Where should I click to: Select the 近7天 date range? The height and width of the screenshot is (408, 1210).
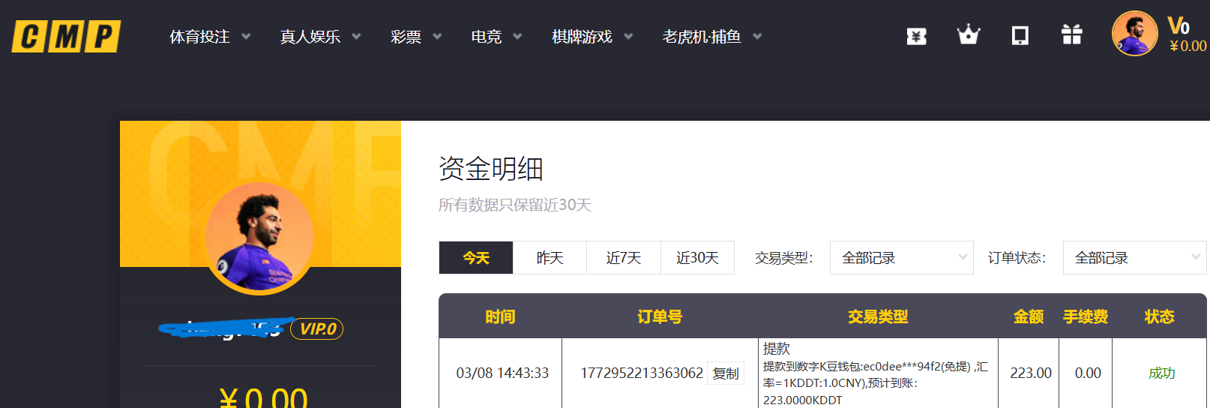coord(623,258)
